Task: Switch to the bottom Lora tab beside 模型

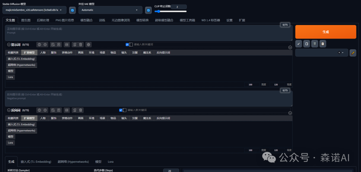Action: (111, 162)
